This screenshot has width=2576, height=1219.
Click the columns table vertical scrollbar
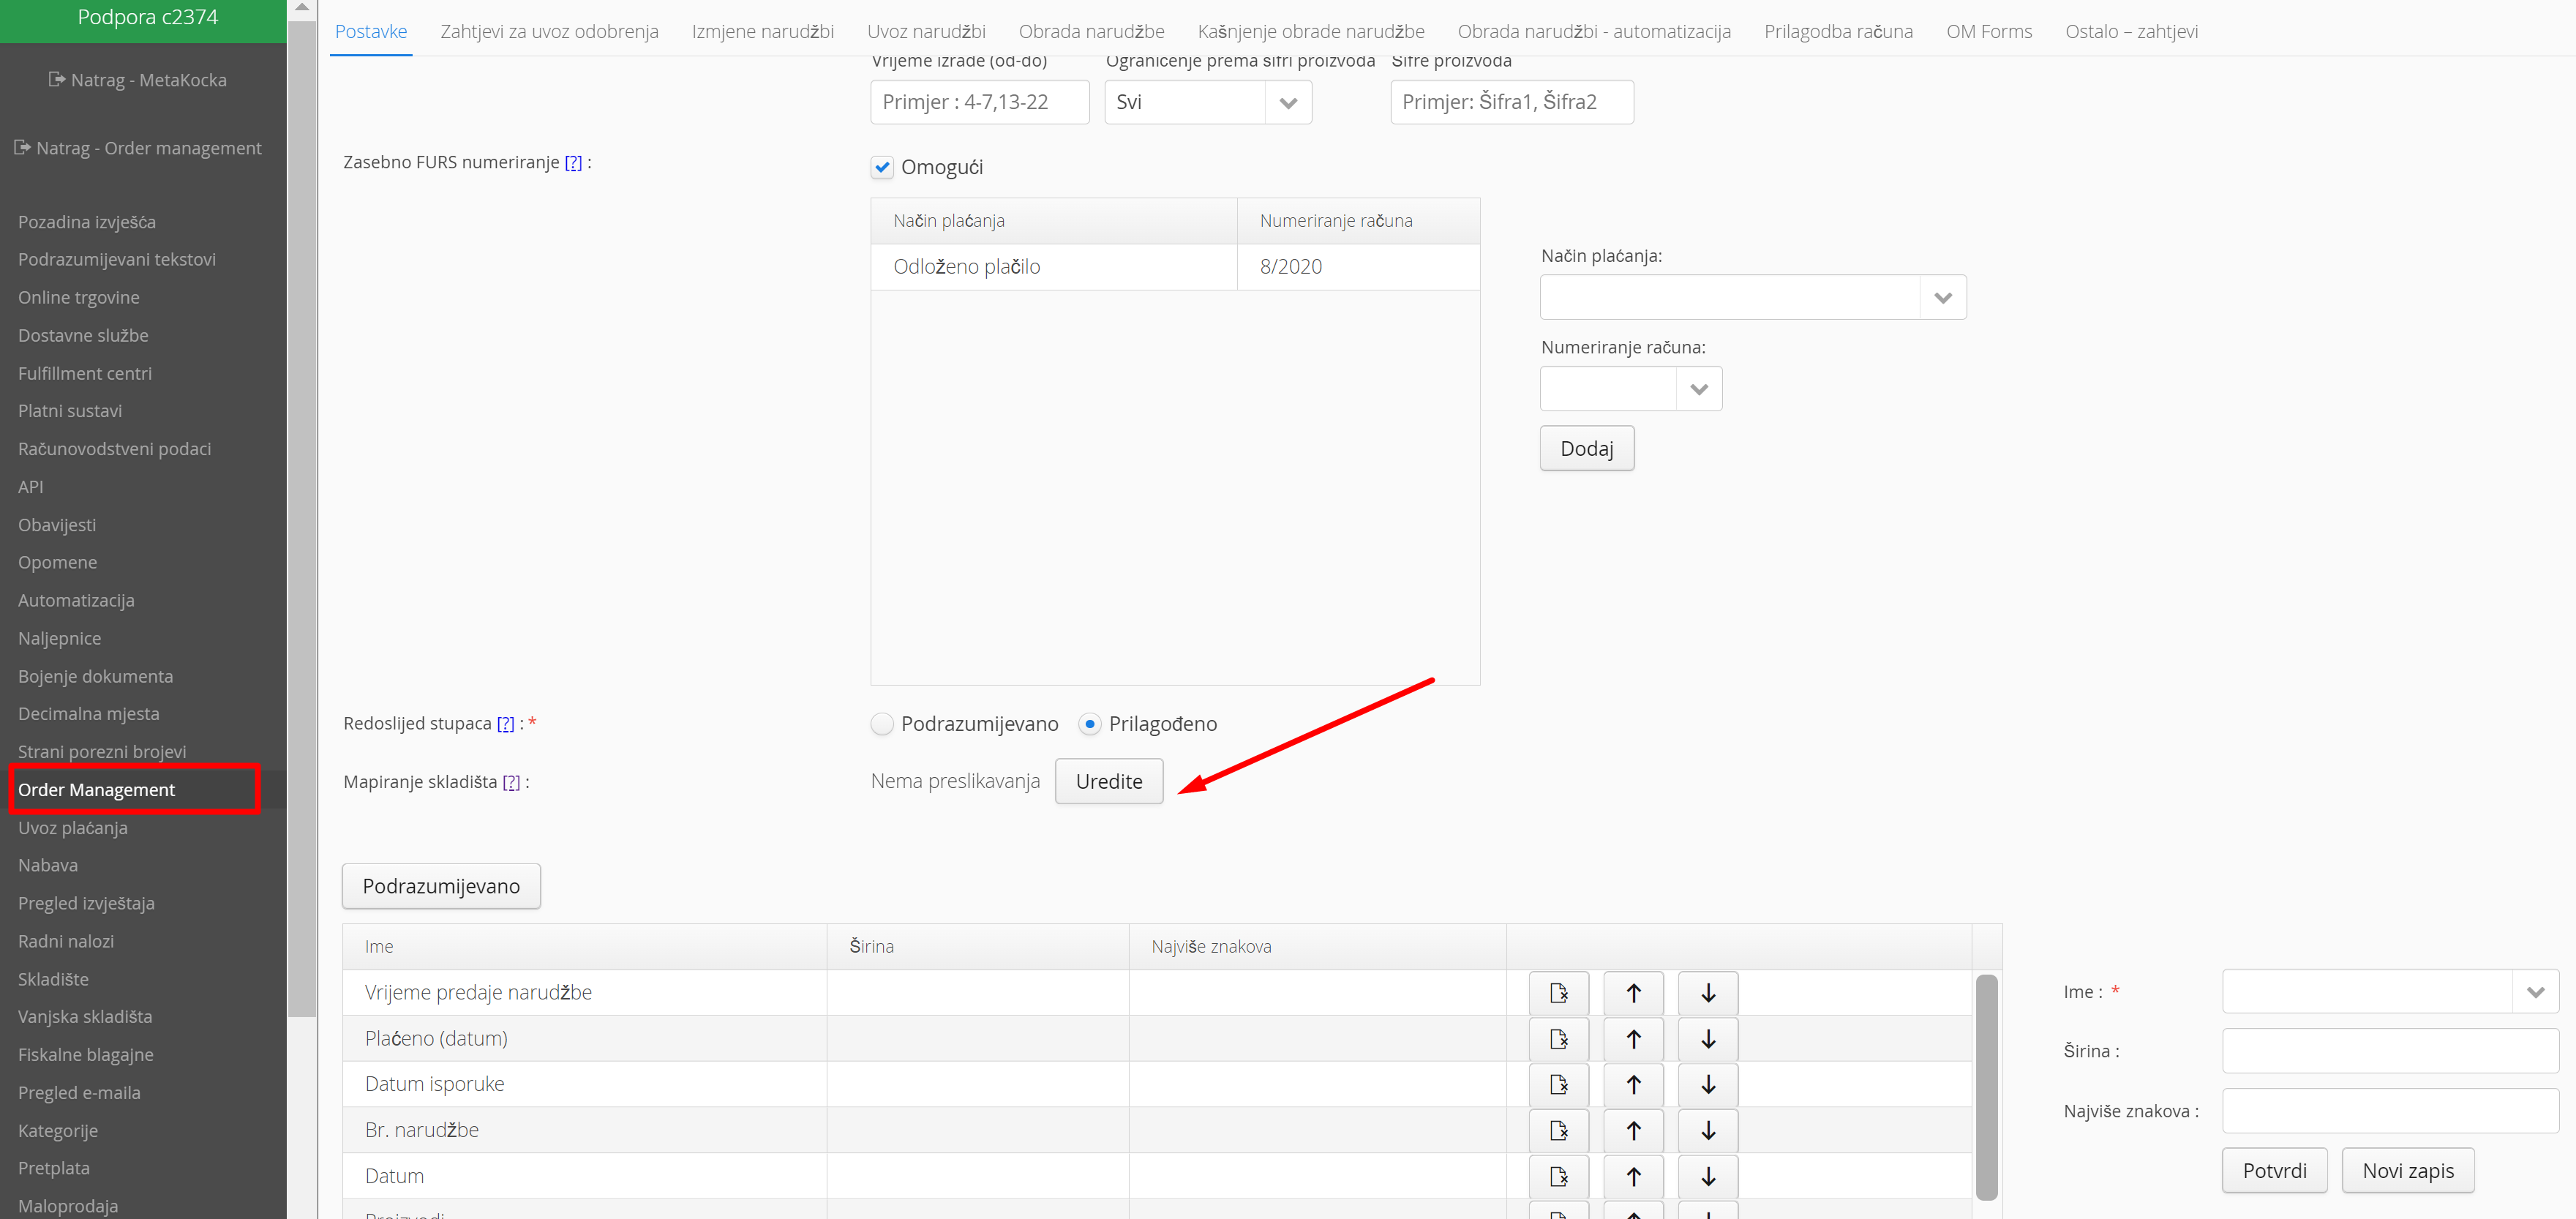pyautogui.click(x=1986, y=1087)
